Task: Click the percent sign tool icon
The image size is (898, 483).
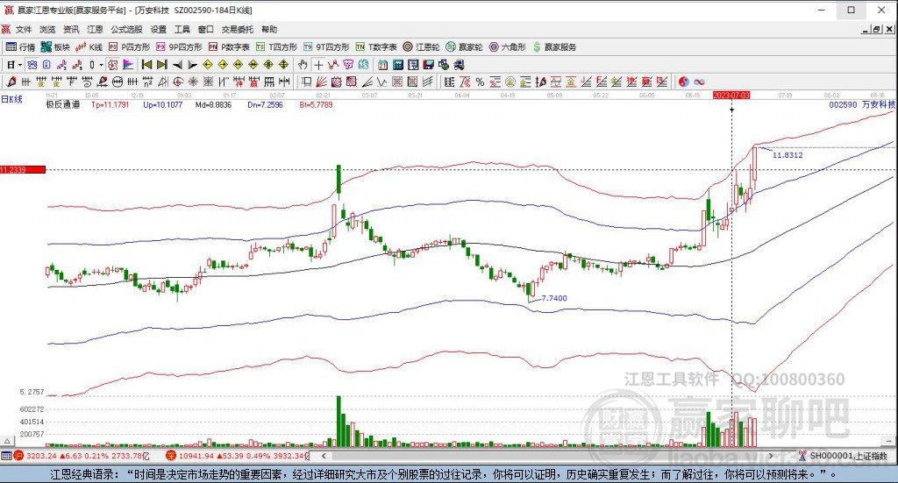Action: [x=480, y=82]
